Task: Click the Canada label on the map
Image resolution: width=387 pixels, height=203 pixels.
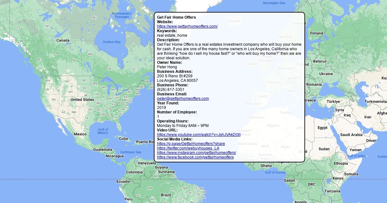Action: (x=63, y=41)
